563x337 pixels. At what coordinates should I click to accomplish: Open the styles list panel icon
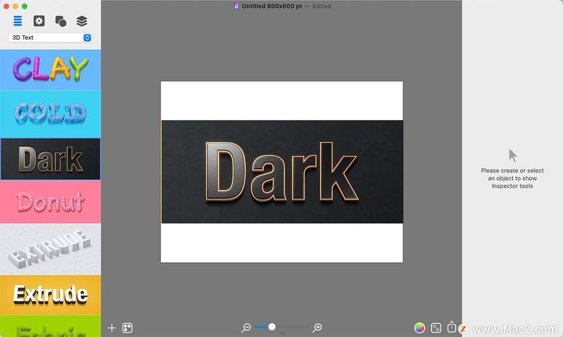point(18,21)
